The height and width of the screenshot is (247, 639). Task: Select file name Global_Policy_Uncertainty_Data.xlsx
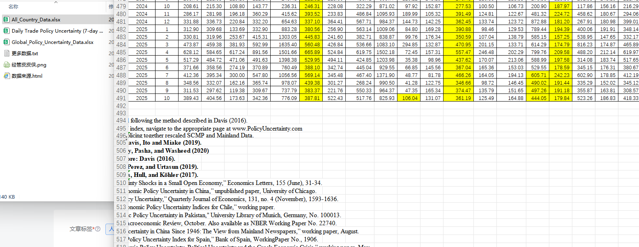(53, 42)
